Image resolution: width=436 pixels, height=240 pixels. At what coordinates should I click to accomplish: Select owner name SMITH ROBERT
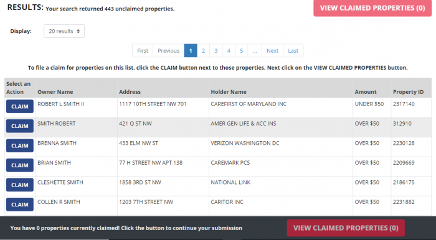coord(57,124)
